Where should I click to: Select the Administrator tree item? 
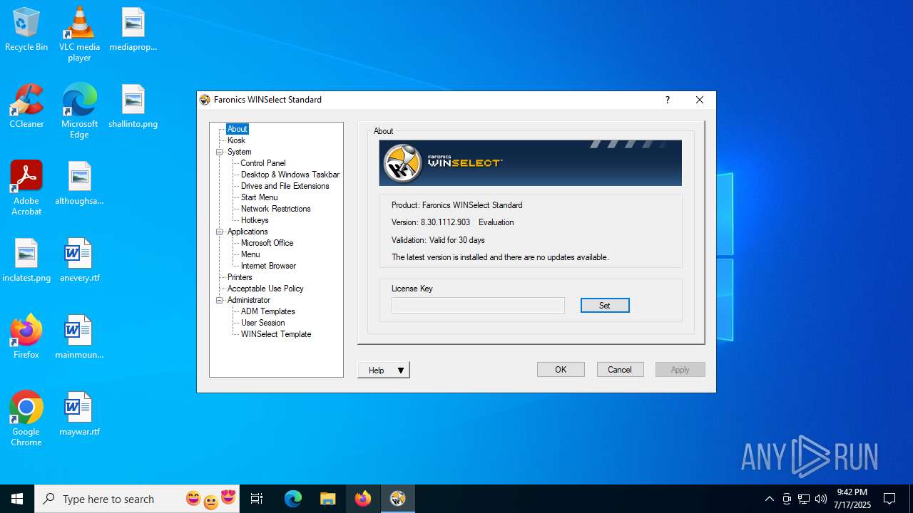point(248,300)
